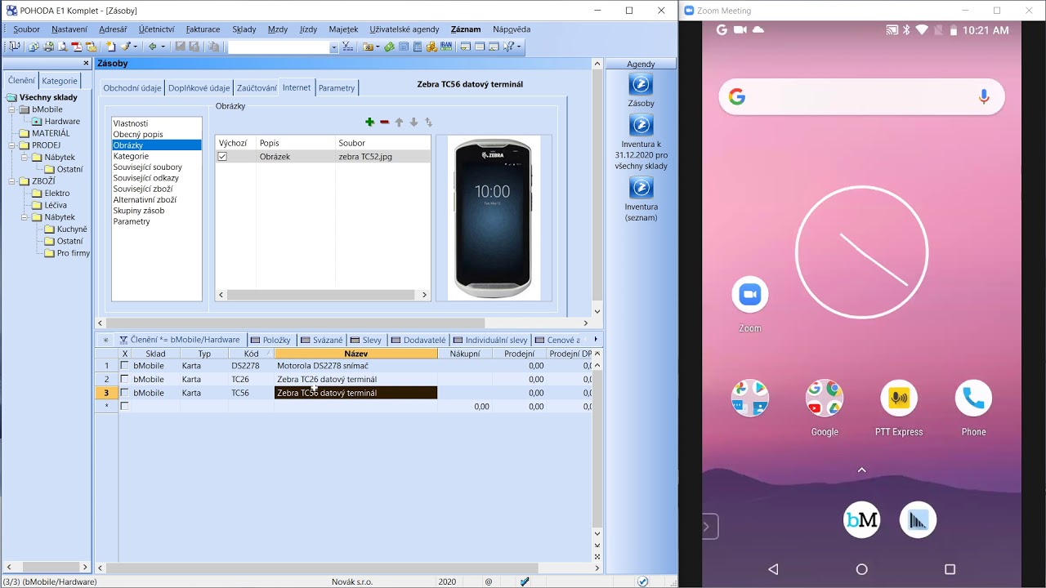Image resolution: width=1046 pixels, height=588 pixels.
Task: Select Související soubory in the Internet list
Action: [x=148, y=167]
